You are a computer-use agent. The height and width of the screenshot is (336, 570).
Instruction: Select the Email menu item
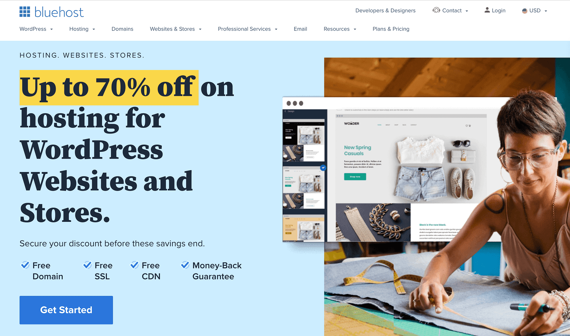click(x=300, y=29)
